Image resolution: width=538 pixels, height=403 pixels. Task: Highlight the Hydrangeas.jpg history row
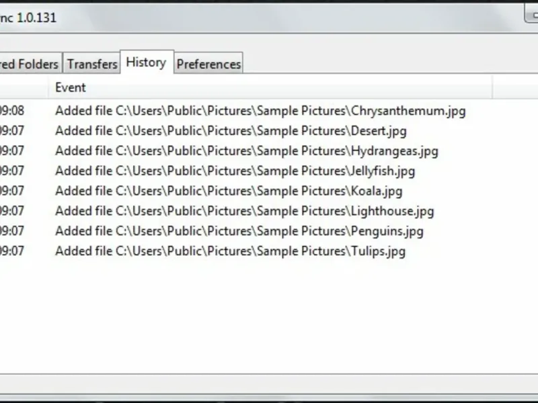[x=246, y=151]
